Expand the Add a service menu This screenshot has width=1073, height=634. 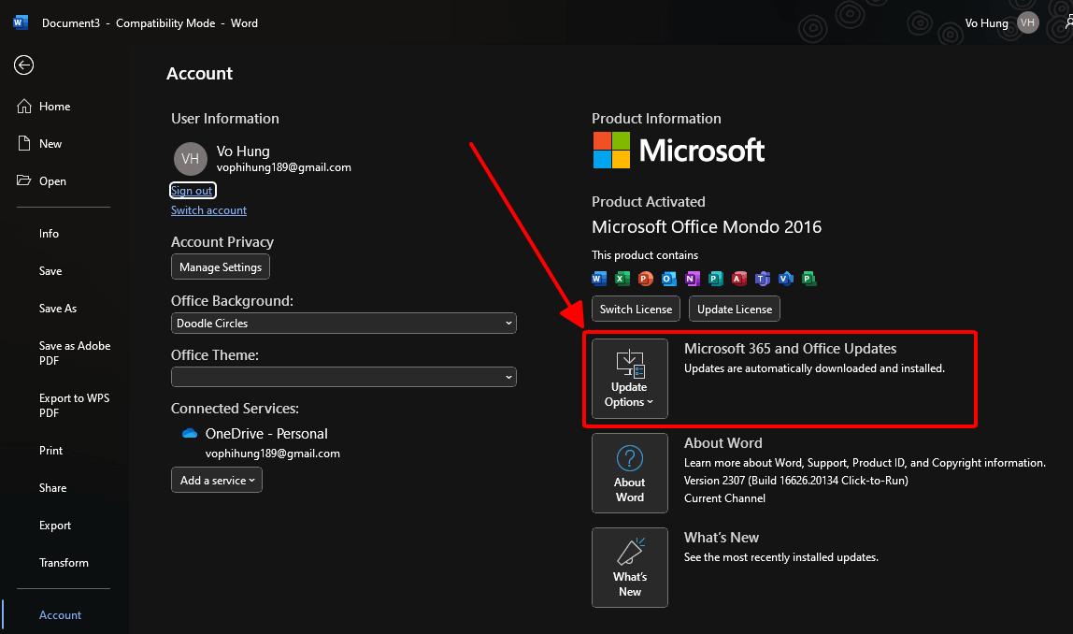(216, 480)
